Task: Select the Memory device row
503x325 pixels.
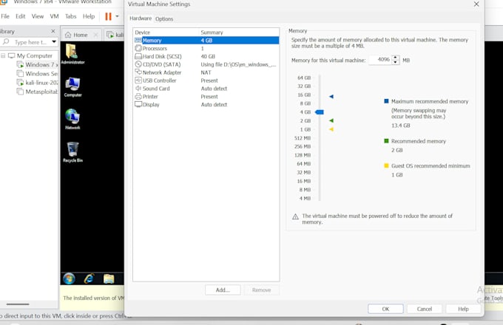Action: tap(206, 41)
